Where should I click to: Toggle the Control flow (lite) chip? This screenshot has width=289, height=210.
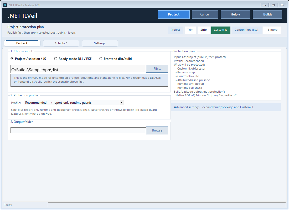click(246, 30)
